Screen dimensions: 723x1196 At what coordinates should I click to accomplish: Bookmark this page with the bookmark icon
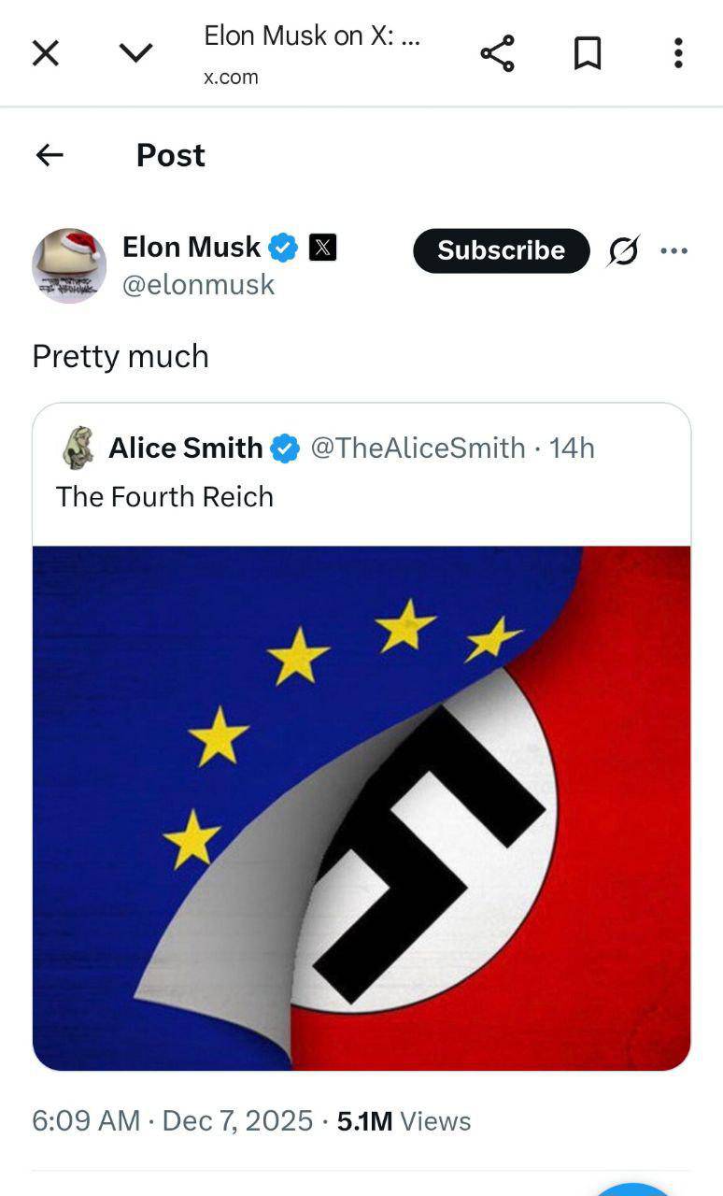pos(587,53)
